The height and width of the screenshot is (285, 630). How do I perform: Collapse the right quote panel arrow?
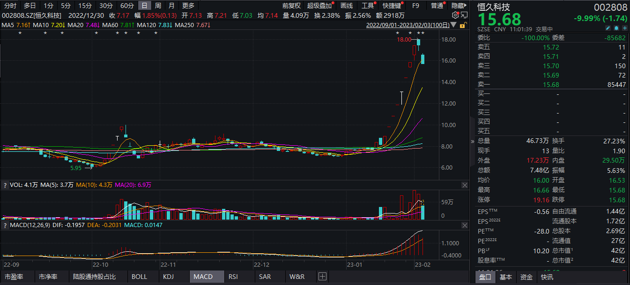(x=472, y=141)
